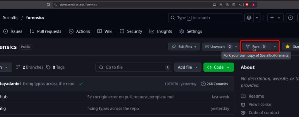Click the yesterday timestamp in config row
Image resolution: width=299 pixels, height=117 pixels.
tap(220, 109)
